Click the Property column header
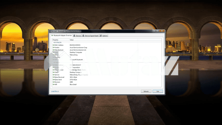 point(61,40)
